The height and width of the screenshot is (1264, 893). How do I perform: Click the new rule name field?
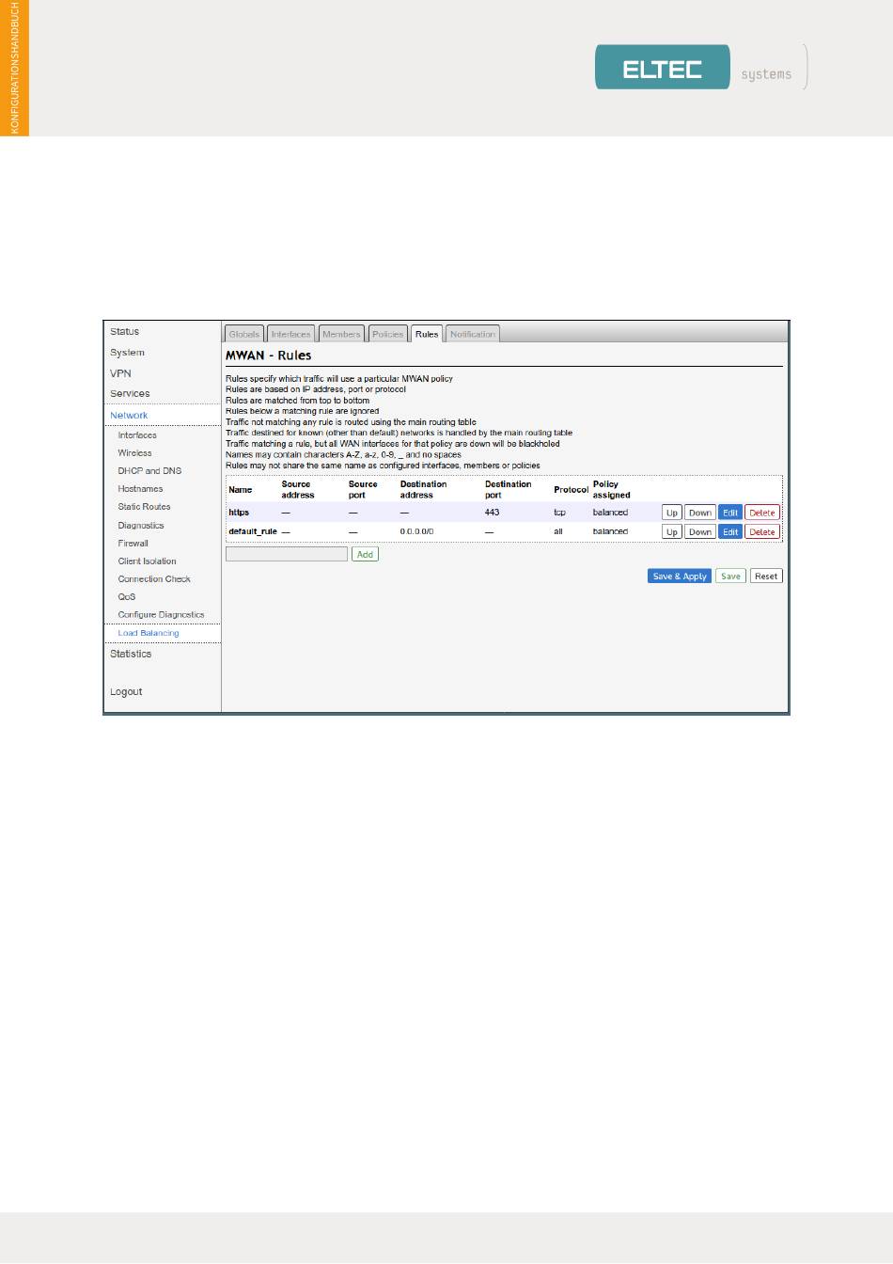287,554
